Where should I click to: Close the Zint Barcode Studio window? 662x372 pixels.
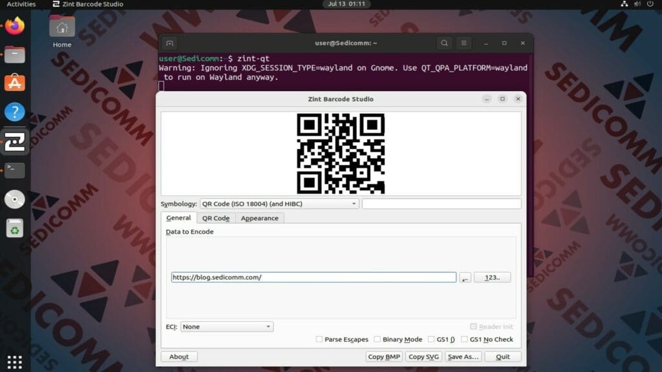tap(518, 99)
